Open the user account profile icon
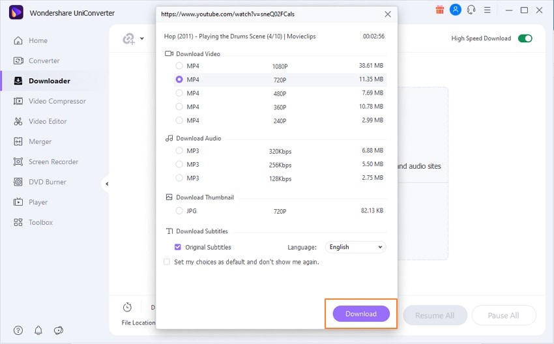 tap(456, 10)
